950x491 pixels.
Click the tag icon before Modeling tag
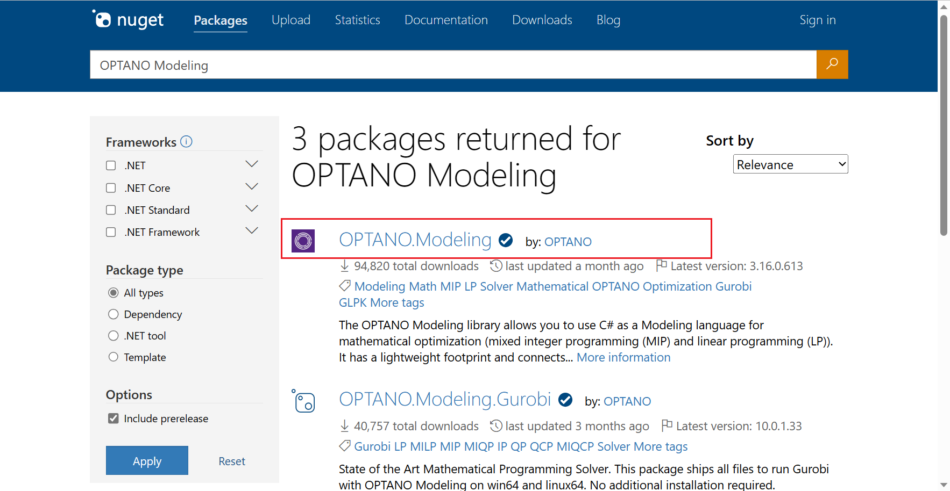coord(345,285)
